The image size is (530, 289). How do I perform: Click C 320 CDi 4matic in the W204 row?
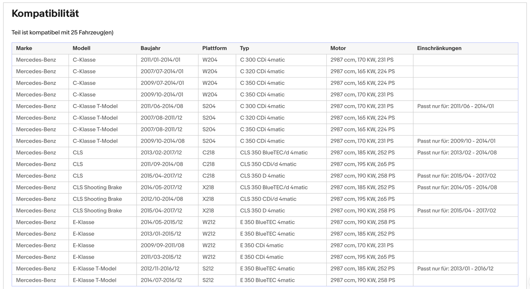click(262, 71)
